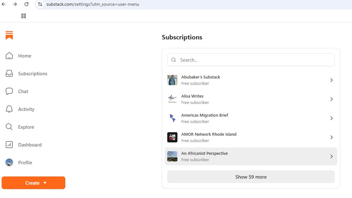Screen dimensions: 352x198
Task: Click the browser address bar URL
Action: point(93,4)
